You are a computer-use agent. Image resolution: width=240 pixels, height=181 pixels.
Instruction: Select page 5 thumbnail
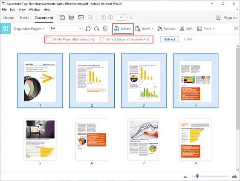[x=40, y=139]
